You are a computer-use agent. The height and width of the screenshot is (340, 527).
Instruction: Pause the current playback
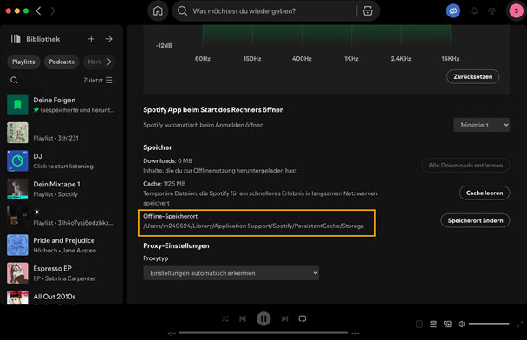pos(263,318)
